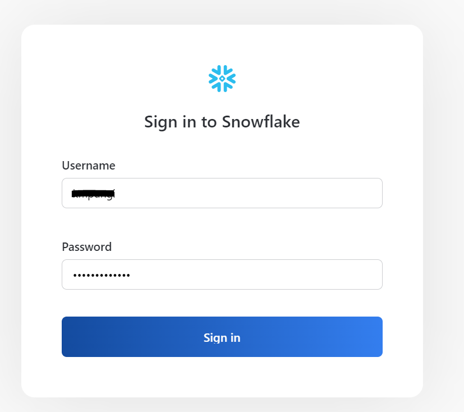
Task: Click the white card area below Sign in button
Action: pos(222,377)
